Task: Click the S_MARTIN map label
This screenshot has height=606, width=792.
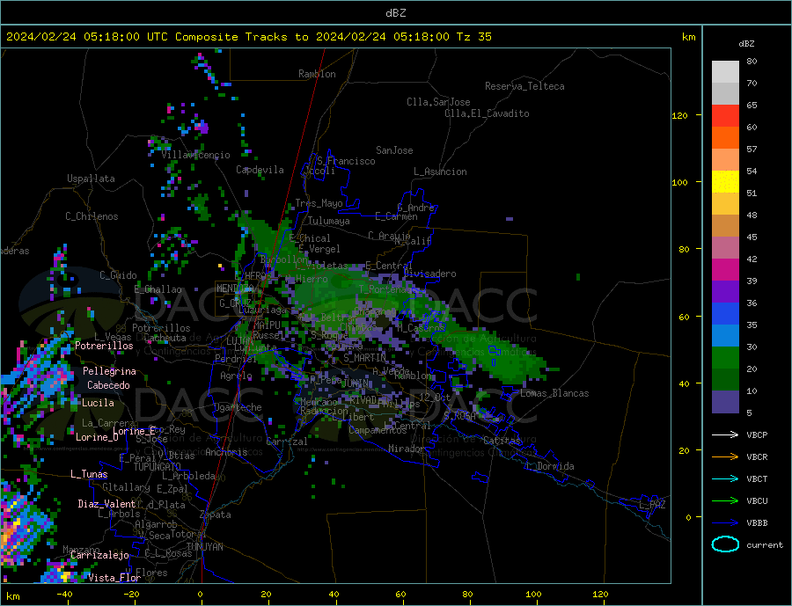Action: pos(364,358)
